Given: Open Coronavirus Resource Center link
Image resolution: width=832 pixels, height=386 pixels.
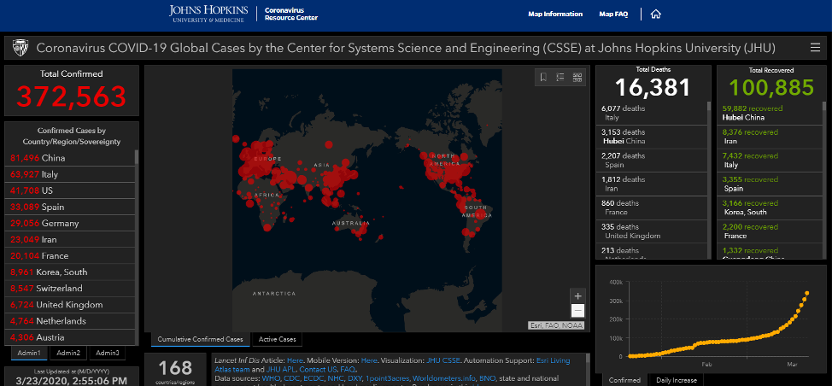Looking at the screenshot, I should 290,14.
